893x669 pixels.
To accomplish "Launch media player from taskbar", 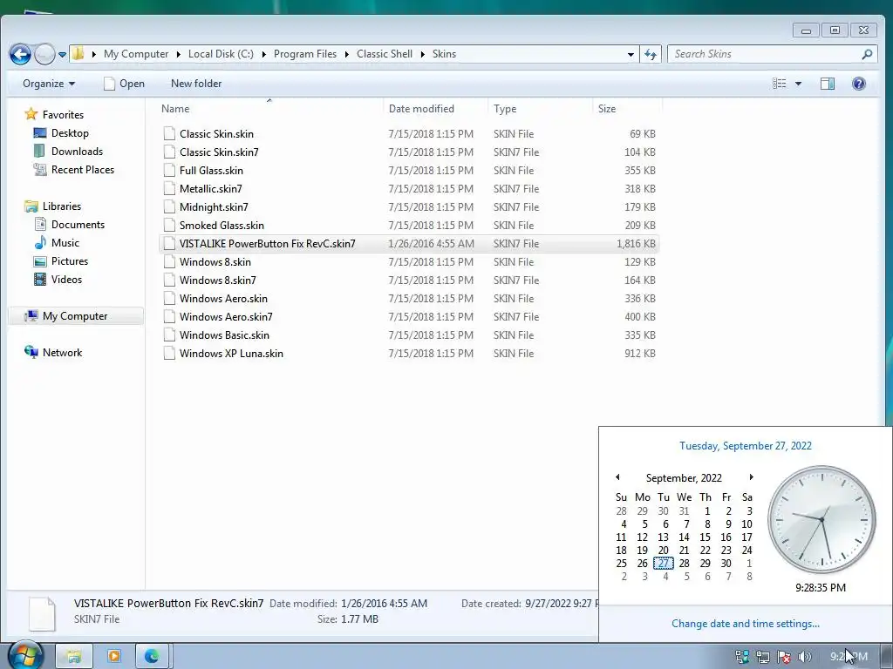I will coord(114,657).
